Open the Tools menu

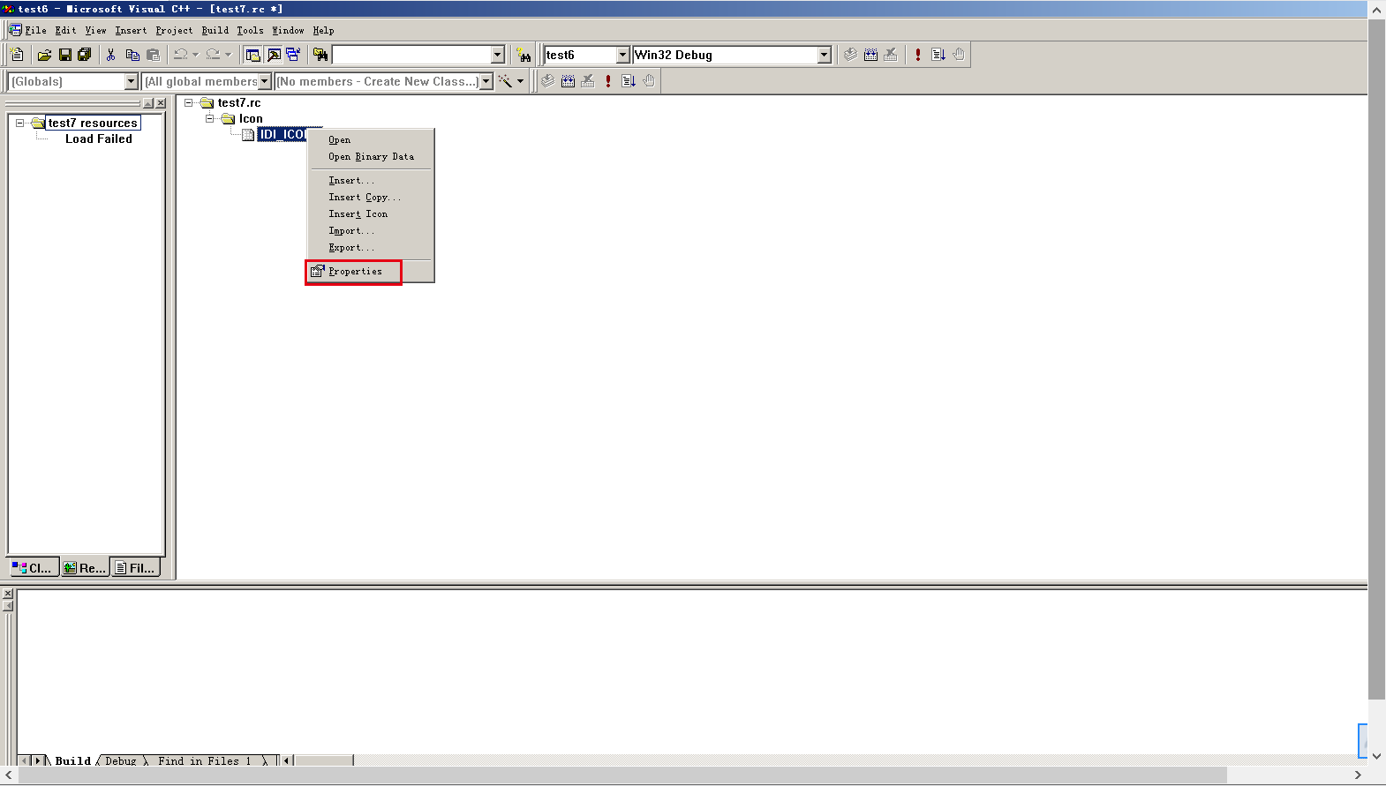(250, 30)
